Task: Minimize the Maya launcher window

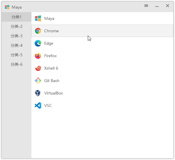Action: click(157, 6)
